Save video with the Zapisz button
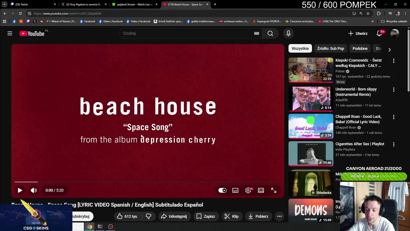The width and height of the screenshot is (410, 231). click(x=206, y=216)
